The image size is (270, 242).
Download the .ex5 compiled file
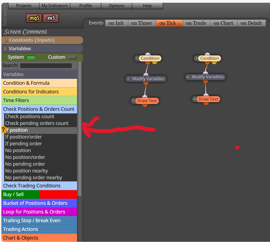(x=51, y=18)
